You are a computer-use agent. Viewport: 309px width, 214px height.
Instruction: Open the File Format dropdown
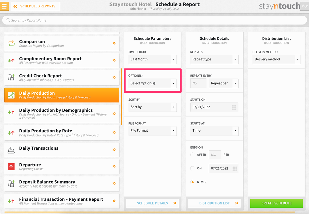152,131
